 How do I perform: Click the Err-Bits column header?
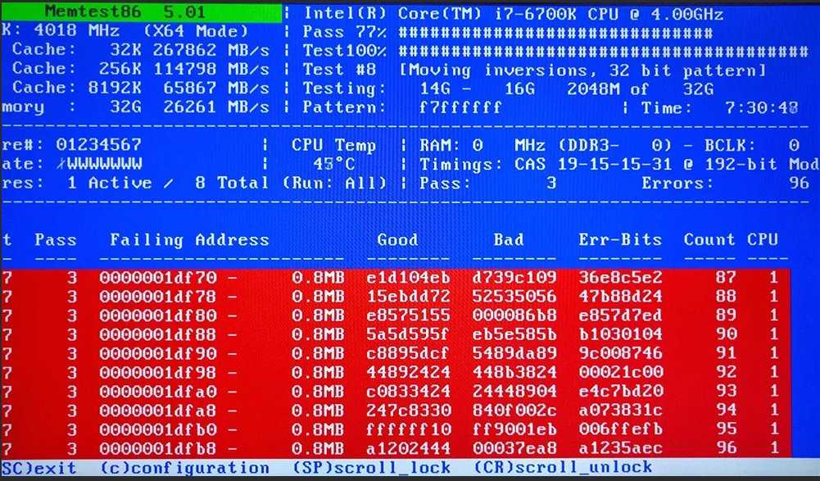pos(621,240)
